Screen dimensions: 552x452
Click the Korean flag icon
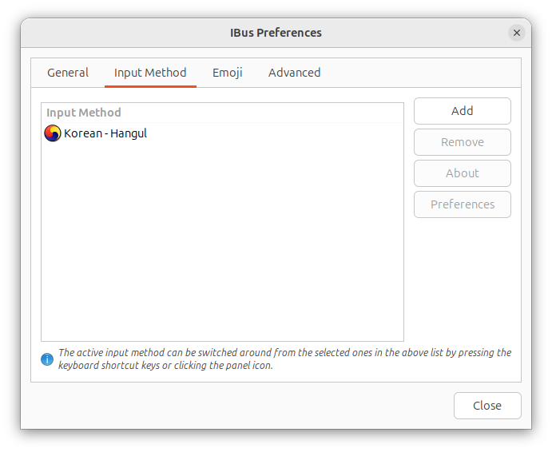53,133
